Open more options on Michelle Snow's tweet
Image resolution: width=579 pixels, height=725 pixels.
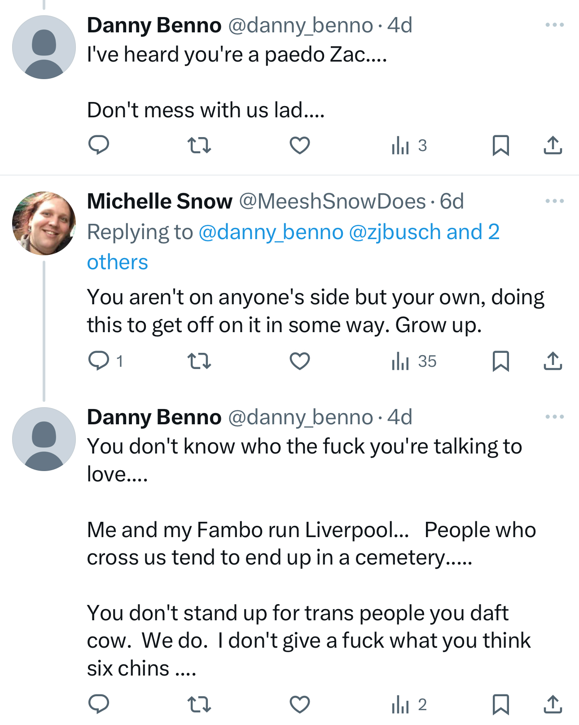tap(554, 201)
